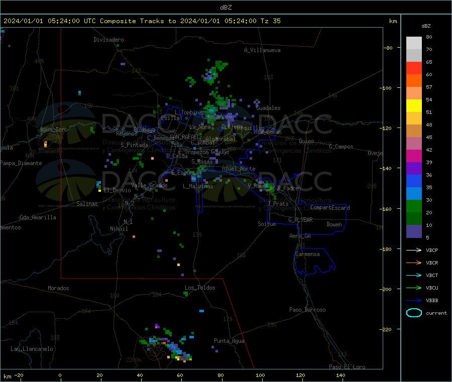This screenshot has height=382, width=452.
Task: Click the radar echo cluster below A_Villanueva
Action: tap(215, 72)
